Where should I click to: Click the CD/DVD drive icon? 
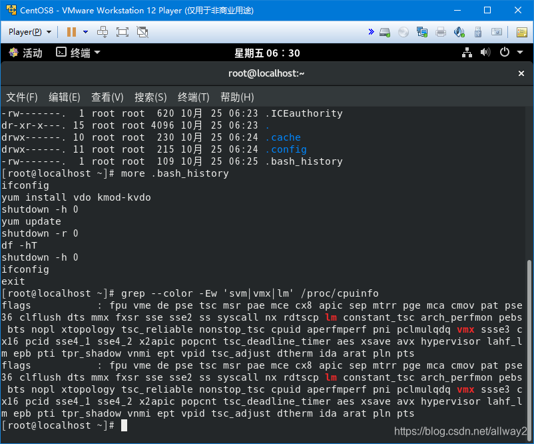403,33
